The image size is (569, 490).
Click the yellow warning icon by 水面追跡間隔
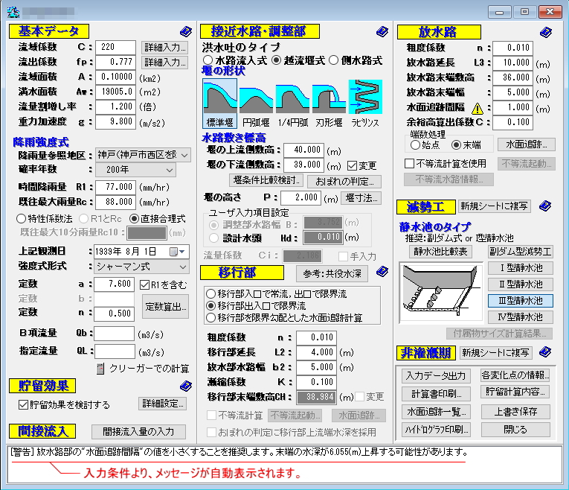coord(476,107)
